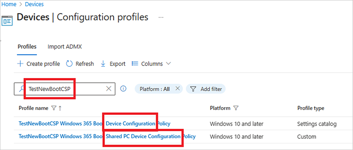This screenshot has height=150, width=353.
Task: Open TestNewBootCSP Shared PC Device Configuration Policy
Action: 107,137
